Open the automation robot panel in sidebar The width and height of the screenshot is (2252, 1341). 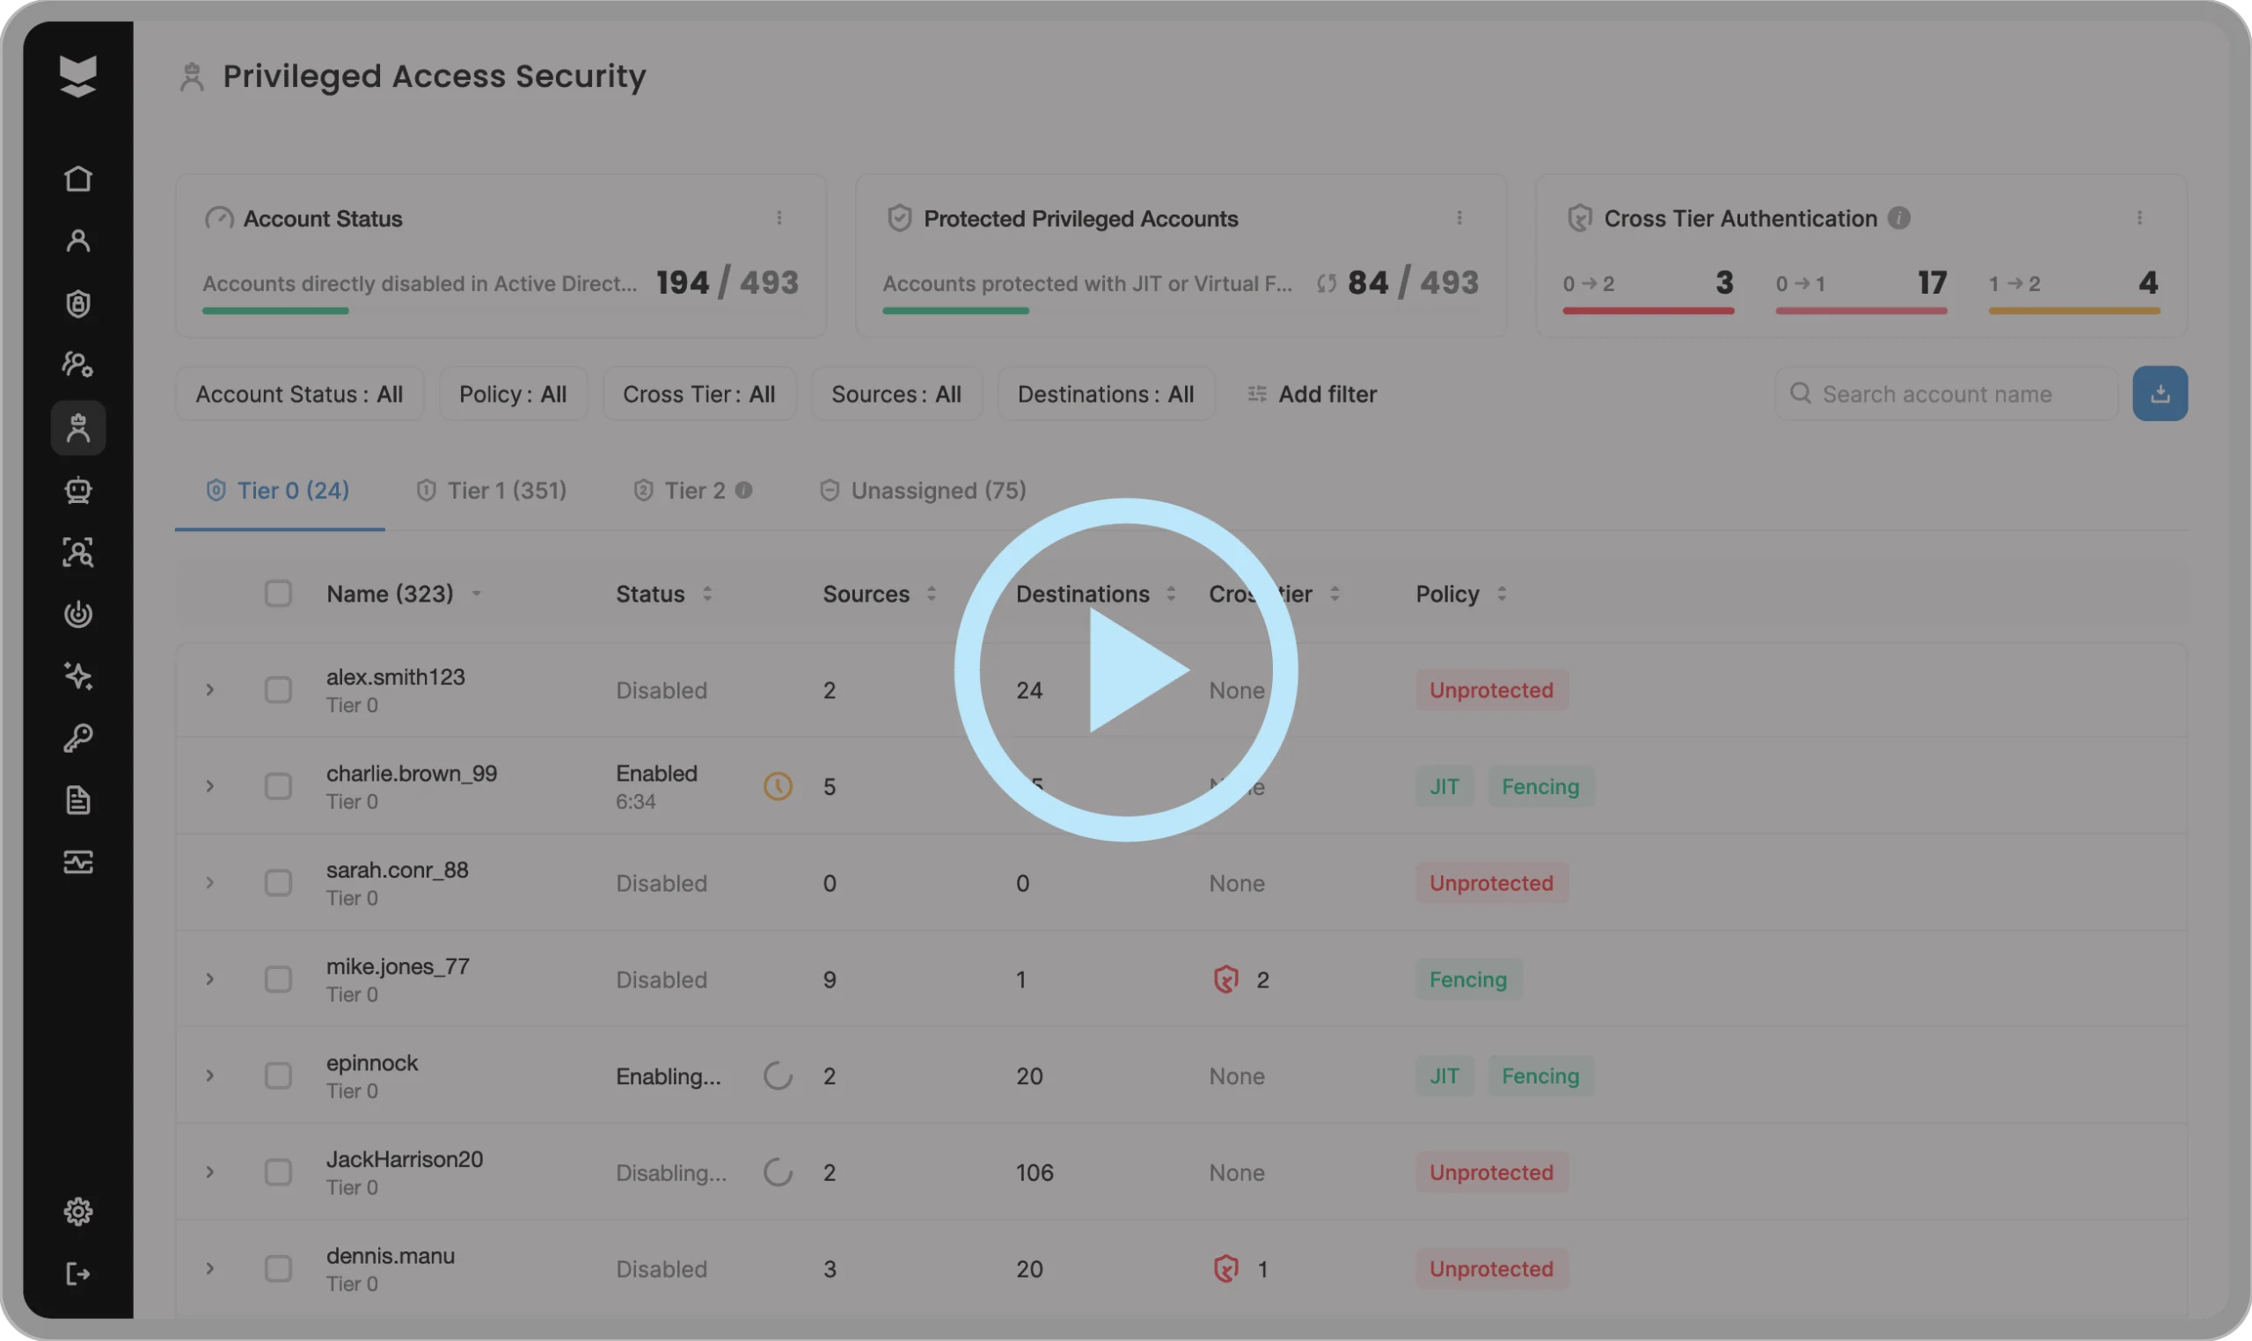(78, 491)
